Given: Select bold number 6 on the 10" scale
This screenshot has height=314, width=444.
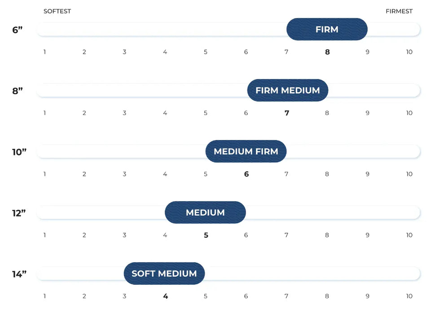Looking at the screenshot, I should 246,174.
